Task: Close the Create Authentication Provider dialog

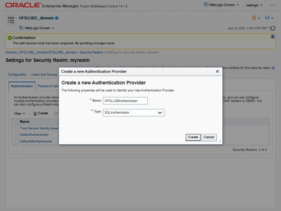Action: [x=217, y=71]
